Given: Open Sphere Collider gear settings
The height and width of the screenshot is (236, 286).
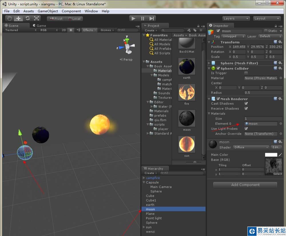Looking at the screenshot, I should click(280, 68).
